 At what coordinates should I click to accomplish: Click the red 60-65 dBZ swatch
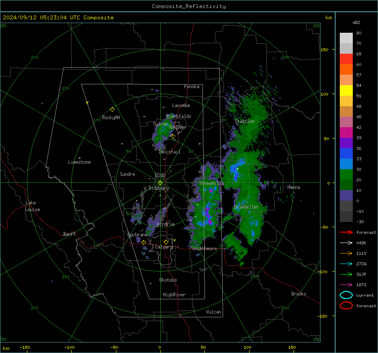tap(346, 59)
